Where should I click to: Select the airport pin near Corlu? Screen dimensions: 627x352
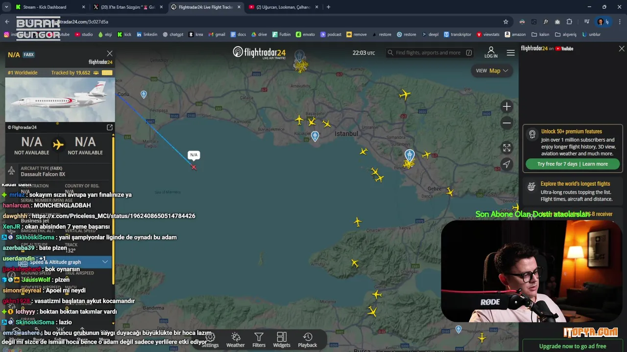[144, 94]
